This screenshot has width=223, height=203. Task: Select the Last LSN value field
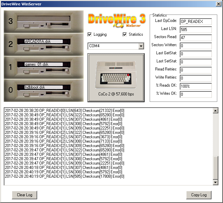(x=196, y=30)
